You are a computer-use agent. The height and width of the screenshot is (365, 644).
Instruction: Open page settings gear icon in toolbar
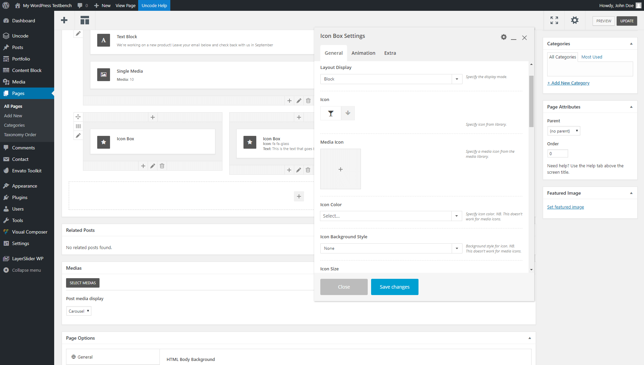click(x=575, y=20)
